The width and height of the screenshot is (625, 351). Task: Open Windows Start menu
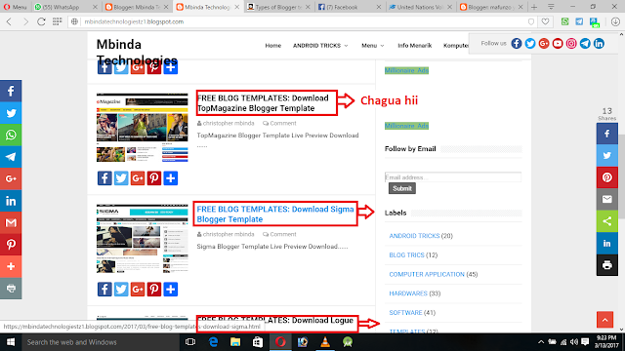(11, 342)
